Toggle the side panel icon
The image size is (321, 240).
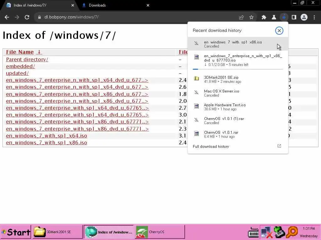pos(294,17)
